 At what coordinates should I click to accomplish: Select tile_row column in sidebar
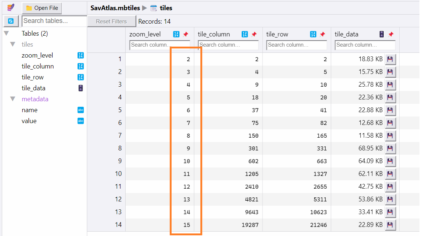(32, 77)
